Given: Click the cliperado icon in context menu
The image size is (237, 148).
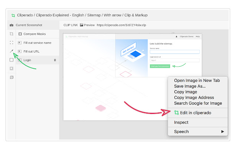Looking at the screenshot, I should coord(176,112).
